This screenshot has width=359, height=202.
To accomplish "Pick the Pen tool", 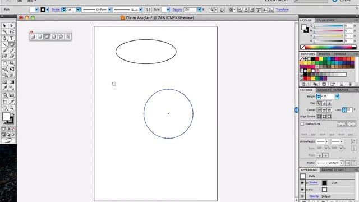I will pyautogui.click(x=4, y=38).
